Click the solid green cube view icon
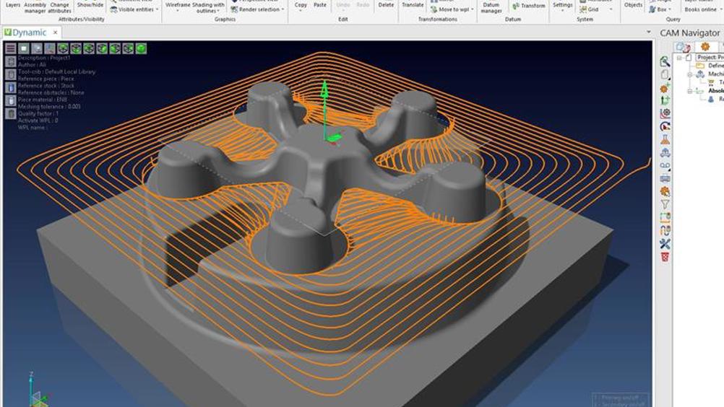 point(142,48)
